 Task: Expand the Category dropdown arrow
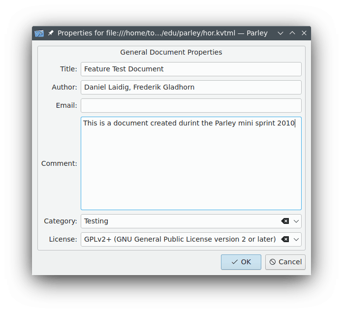point(296,221)
